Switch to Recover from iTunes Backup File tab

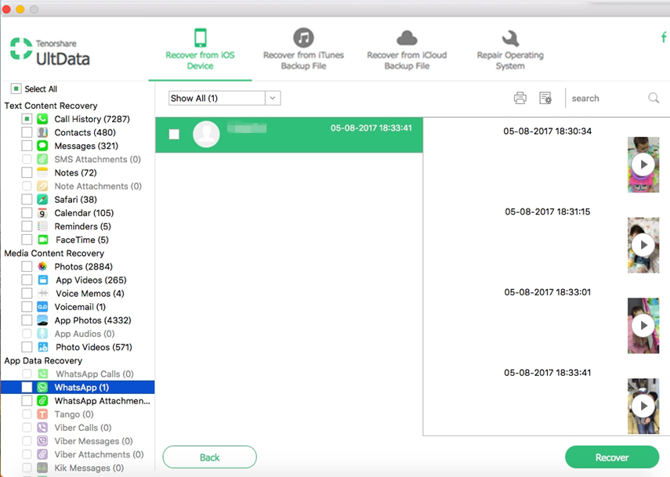303,49
